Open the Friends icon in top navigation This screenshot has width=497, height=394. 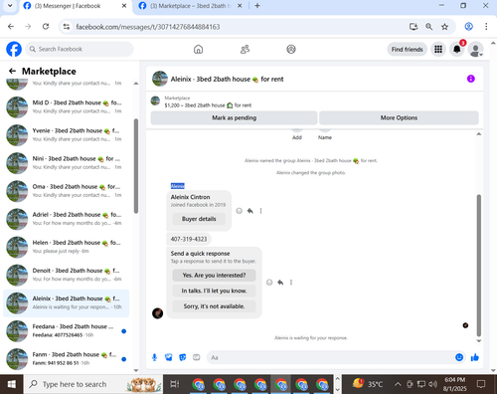245,50
